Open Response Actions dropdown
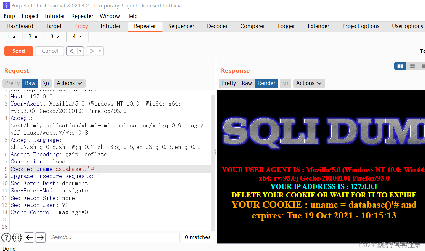This screenshot has height=251, width=425. 309,83
